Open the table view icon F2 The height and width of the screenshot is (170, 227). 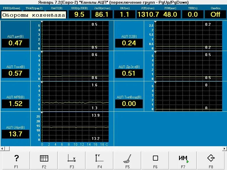[x=44, y=158]
